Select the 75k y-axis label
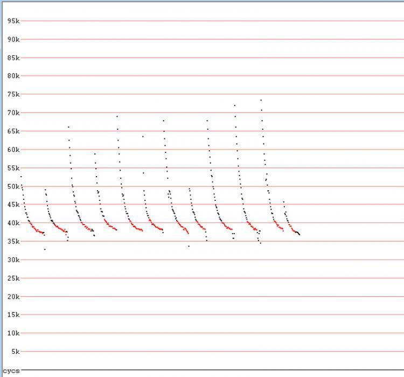The image size is (404, 377). point(13,94)
